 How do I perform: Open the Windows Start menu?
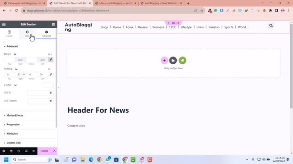pyautogui.click(x=6, y=159)
